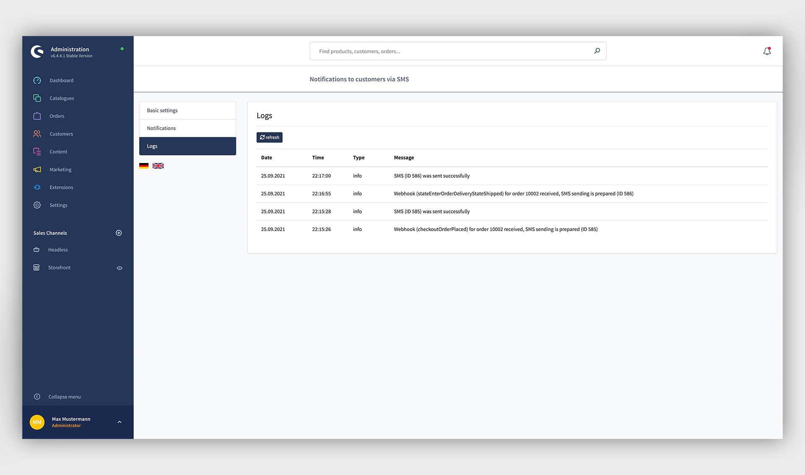805x475 pixels.
Task: Click the time 22:17:00 cell
Action: pos(321,176)
